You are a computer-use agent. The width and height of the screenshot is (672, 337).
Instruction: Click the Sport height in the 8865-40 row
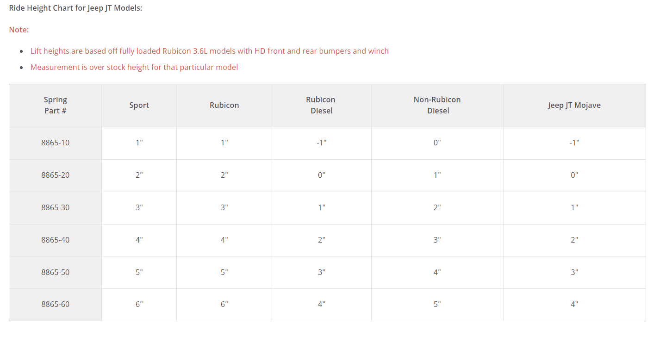139,240
